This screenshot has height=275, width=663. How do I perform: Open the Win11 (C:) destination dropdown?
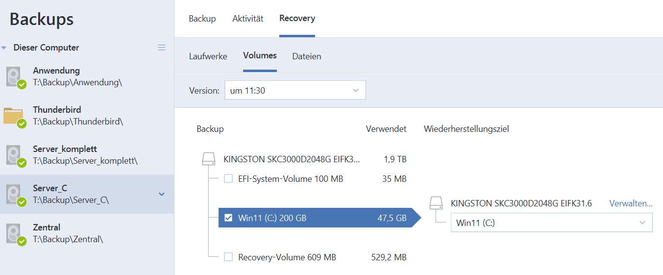[551, 223]
